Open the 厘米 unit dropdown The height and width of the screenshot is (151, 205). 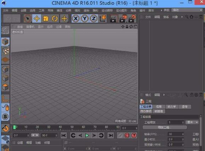coord(192,123)
